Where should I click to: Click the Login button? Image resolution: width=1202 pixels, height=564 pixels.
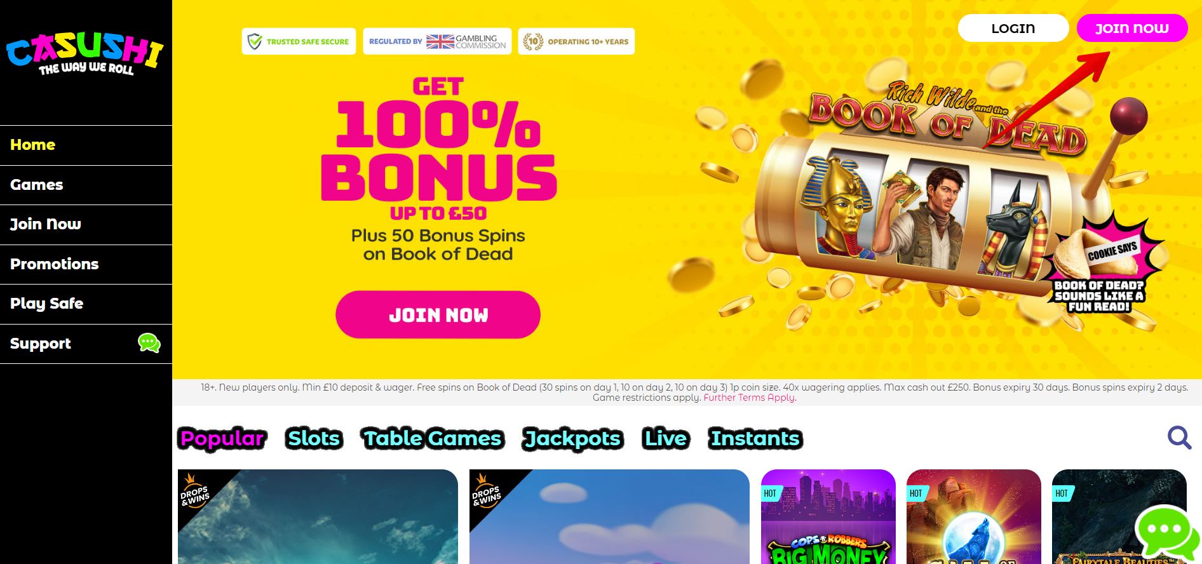coord(1013,28)
